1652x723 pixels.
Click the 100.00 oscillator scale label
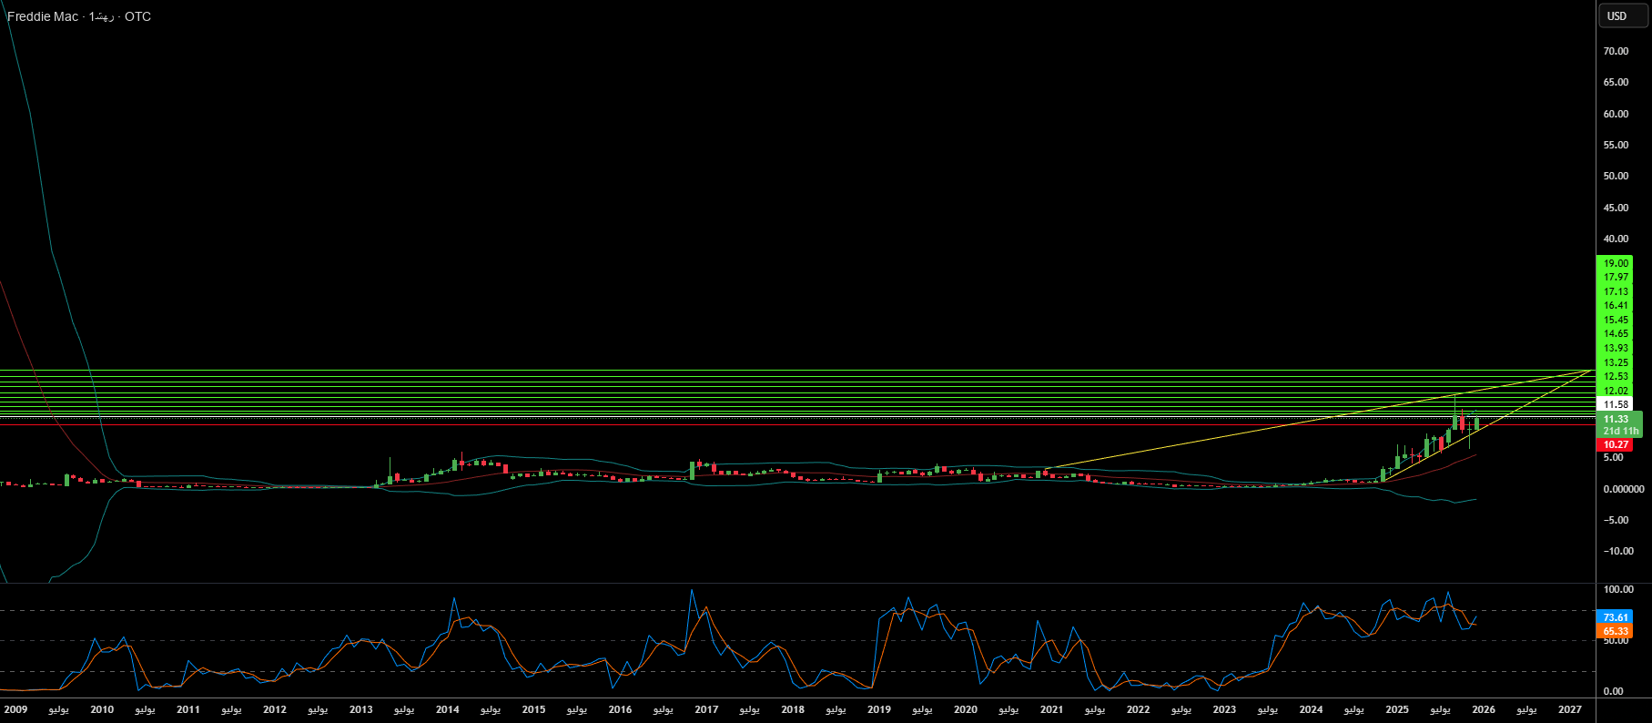(1617, 589)
